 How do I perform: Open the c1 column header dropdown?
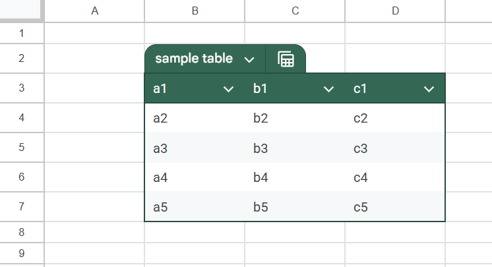click(429, 89)
